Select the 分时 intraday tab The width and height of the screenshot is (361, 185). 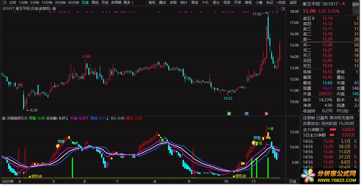(x=13, y=2)
